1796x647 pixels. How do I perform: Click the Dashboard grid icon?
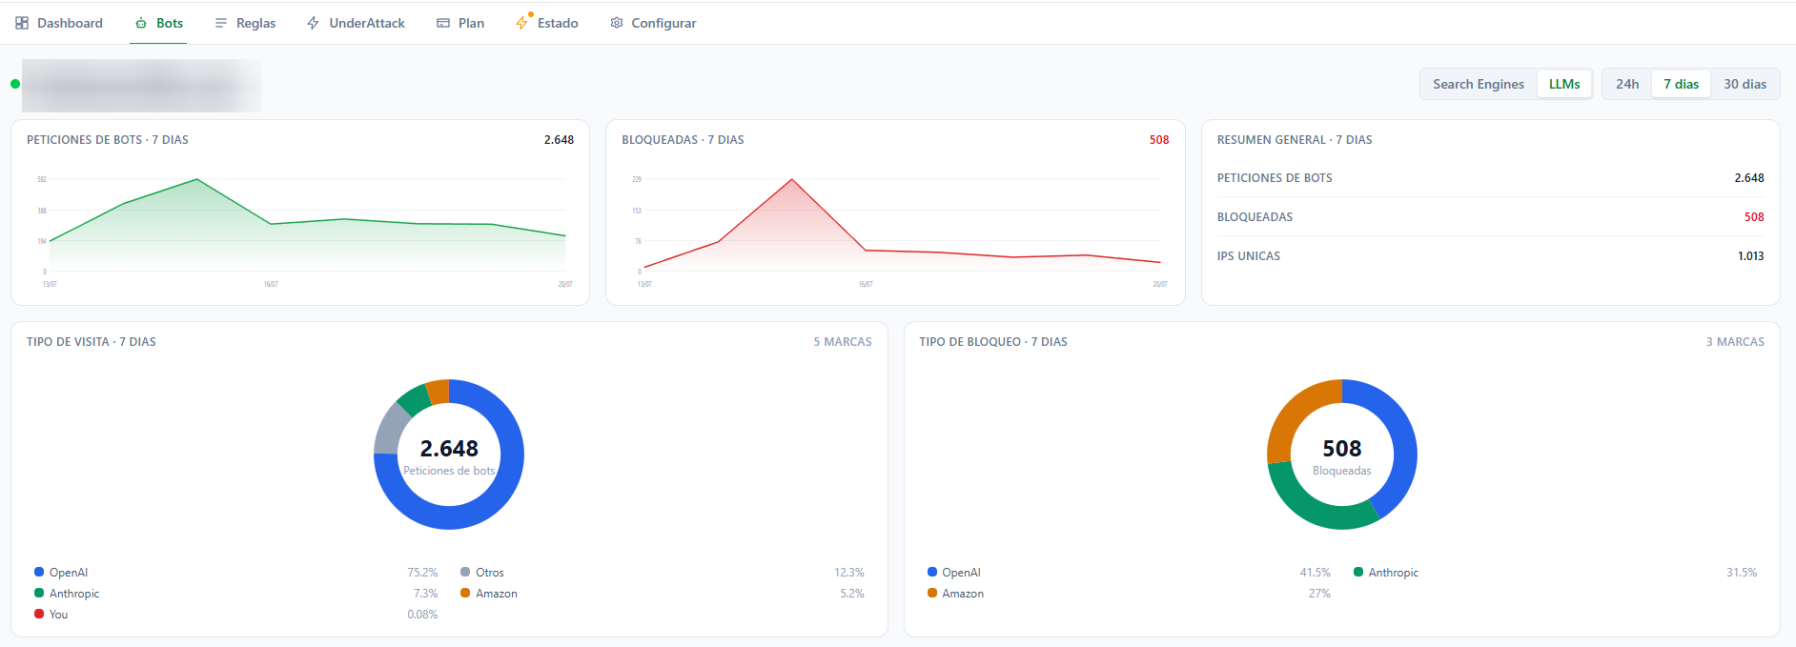22,23
